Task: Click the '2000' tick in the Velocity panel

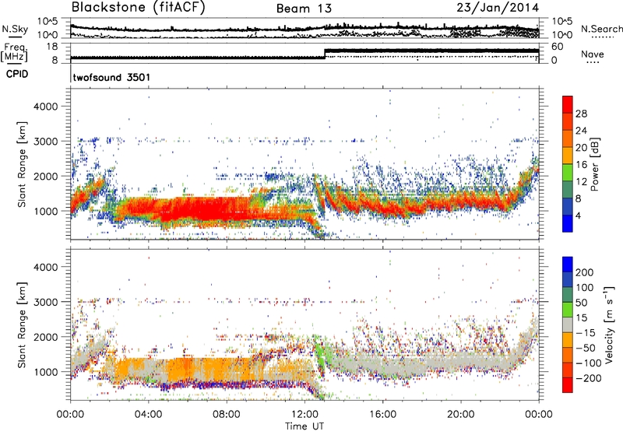Action: click(x=45, y=337)
